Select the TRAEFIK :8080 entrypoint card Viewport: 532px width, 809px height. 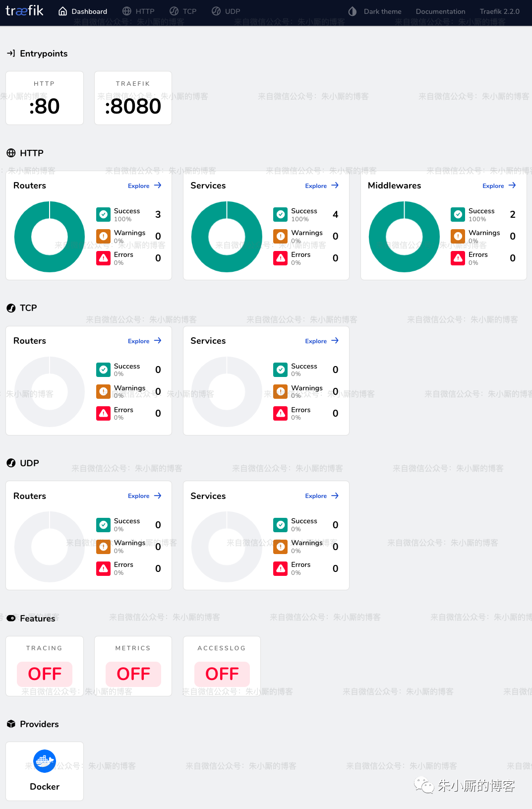click(133, 98)
